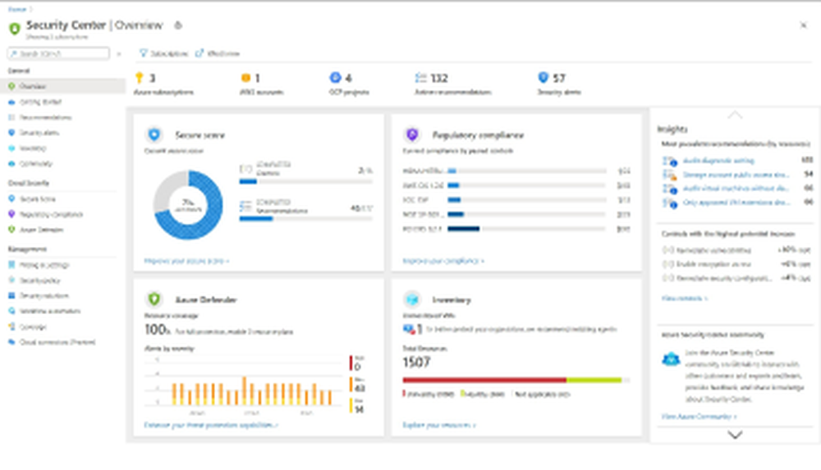Click the Secure Score sidebar icon
The width and height of the screenshot is (821, 470).
(x=11, y=198)
